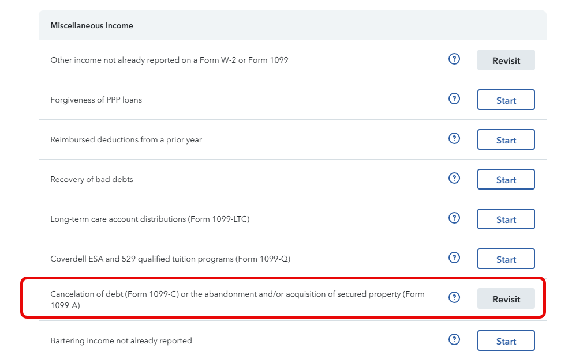Screen dimensions: 572x352
Task: Start Reimbursed deductions from a prior year
Action: [x=506, y=139]
